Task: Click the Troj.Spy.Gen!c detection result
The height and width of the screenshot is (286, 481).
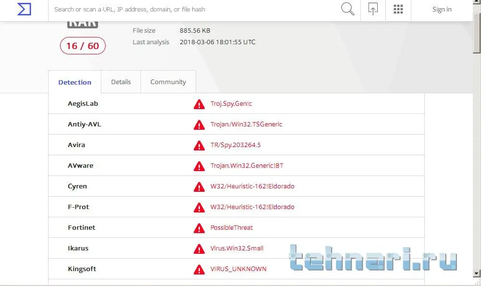Action: (231, 104)
